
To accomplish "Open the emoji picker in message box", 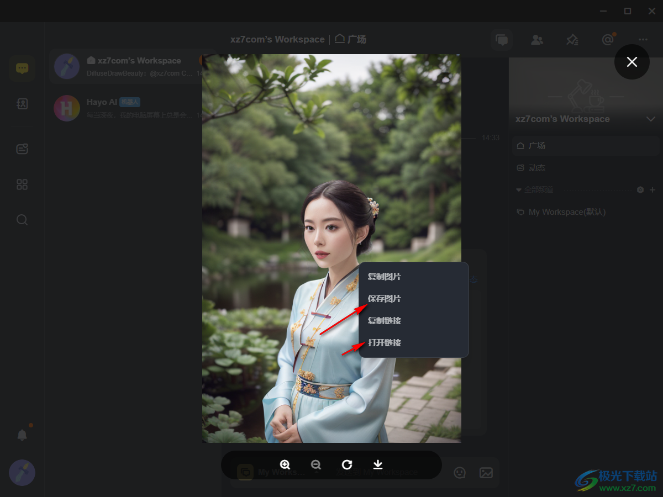I will pyautogui.click(x=460, y=473).
